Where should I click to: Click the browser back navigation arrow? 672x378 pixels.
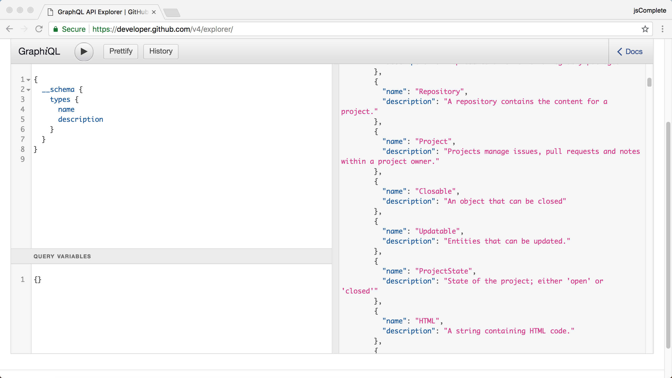coord(10,29)
